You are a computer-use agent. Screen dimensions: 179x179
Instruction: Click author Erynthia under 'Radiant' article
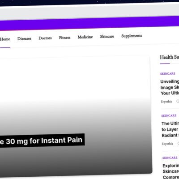click(167, 144)
